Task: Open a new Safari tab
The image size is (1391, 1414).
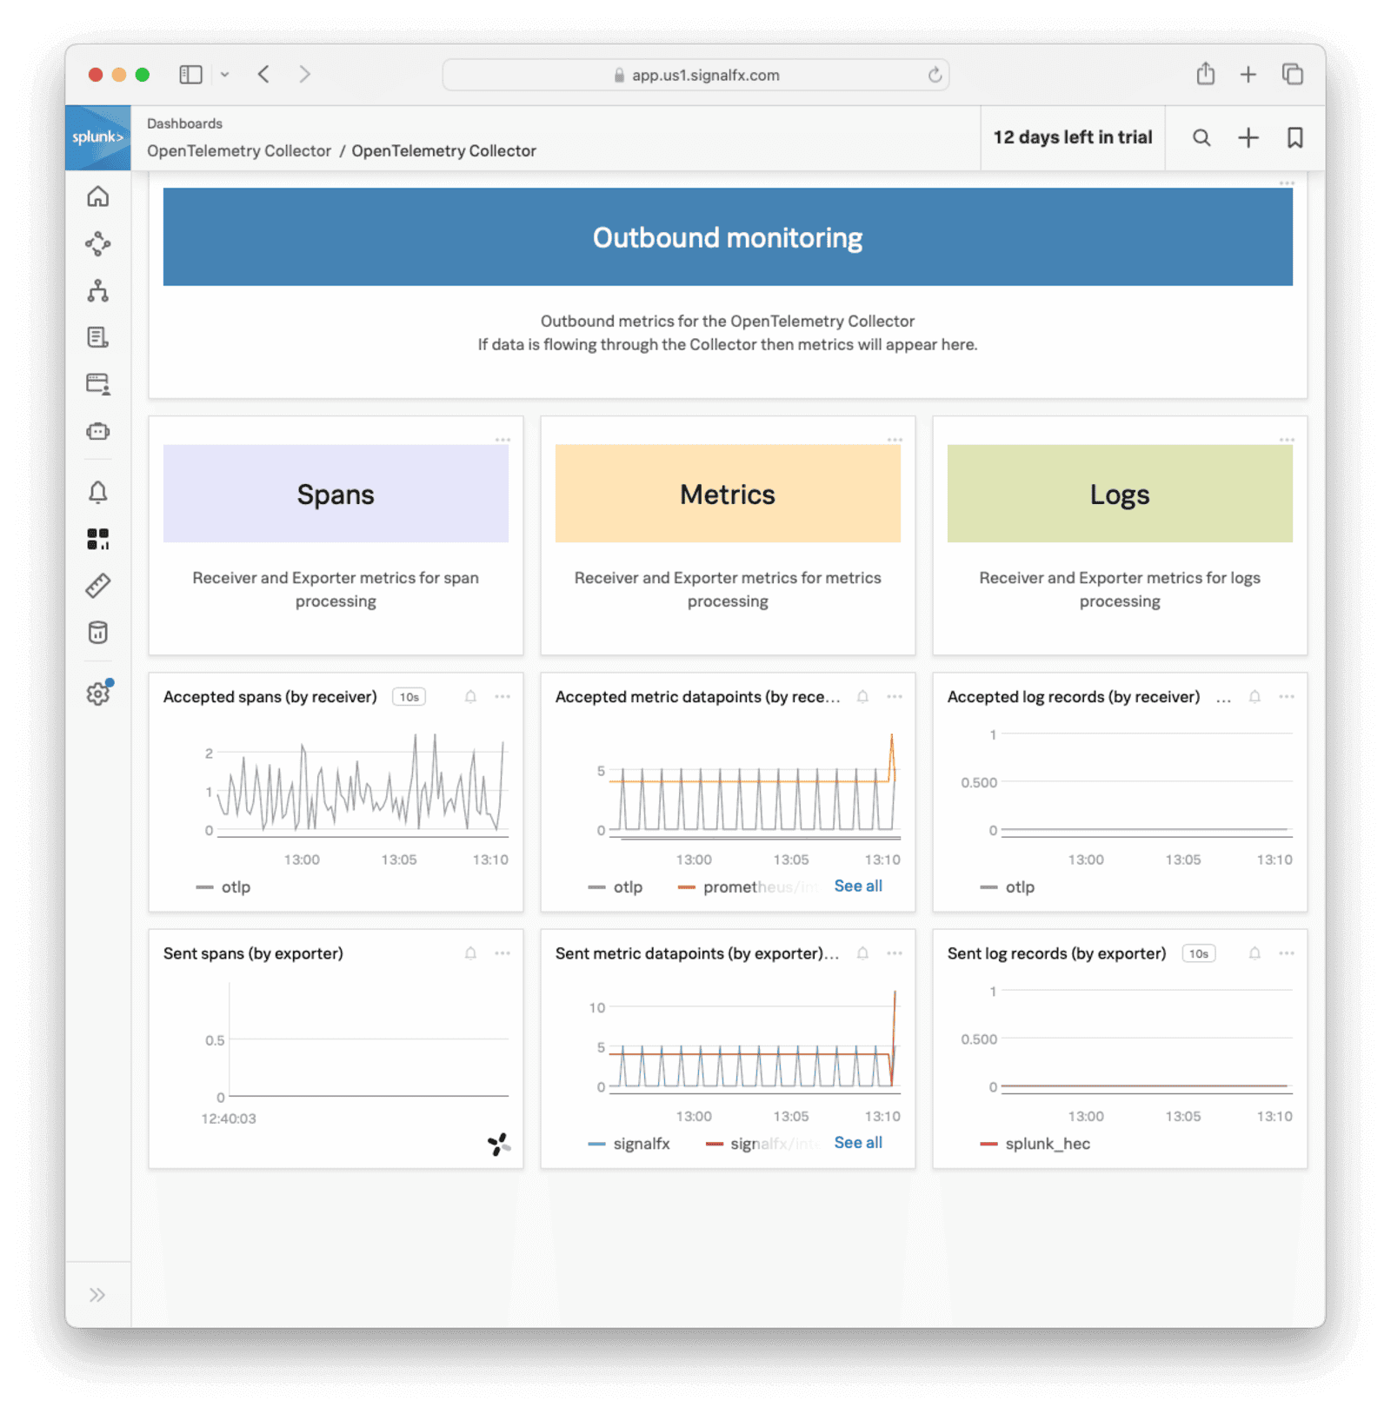Action: (1248, 74)
